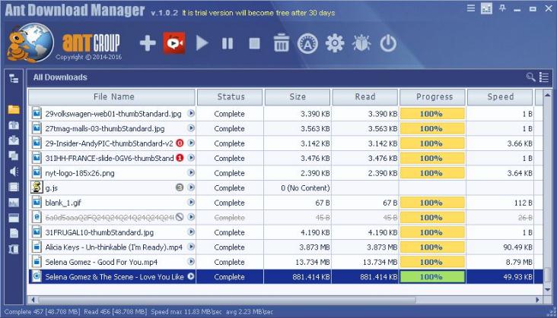The image size is (557, 318).
Task: Sort by the Speed column header
Action: [500, 97]
